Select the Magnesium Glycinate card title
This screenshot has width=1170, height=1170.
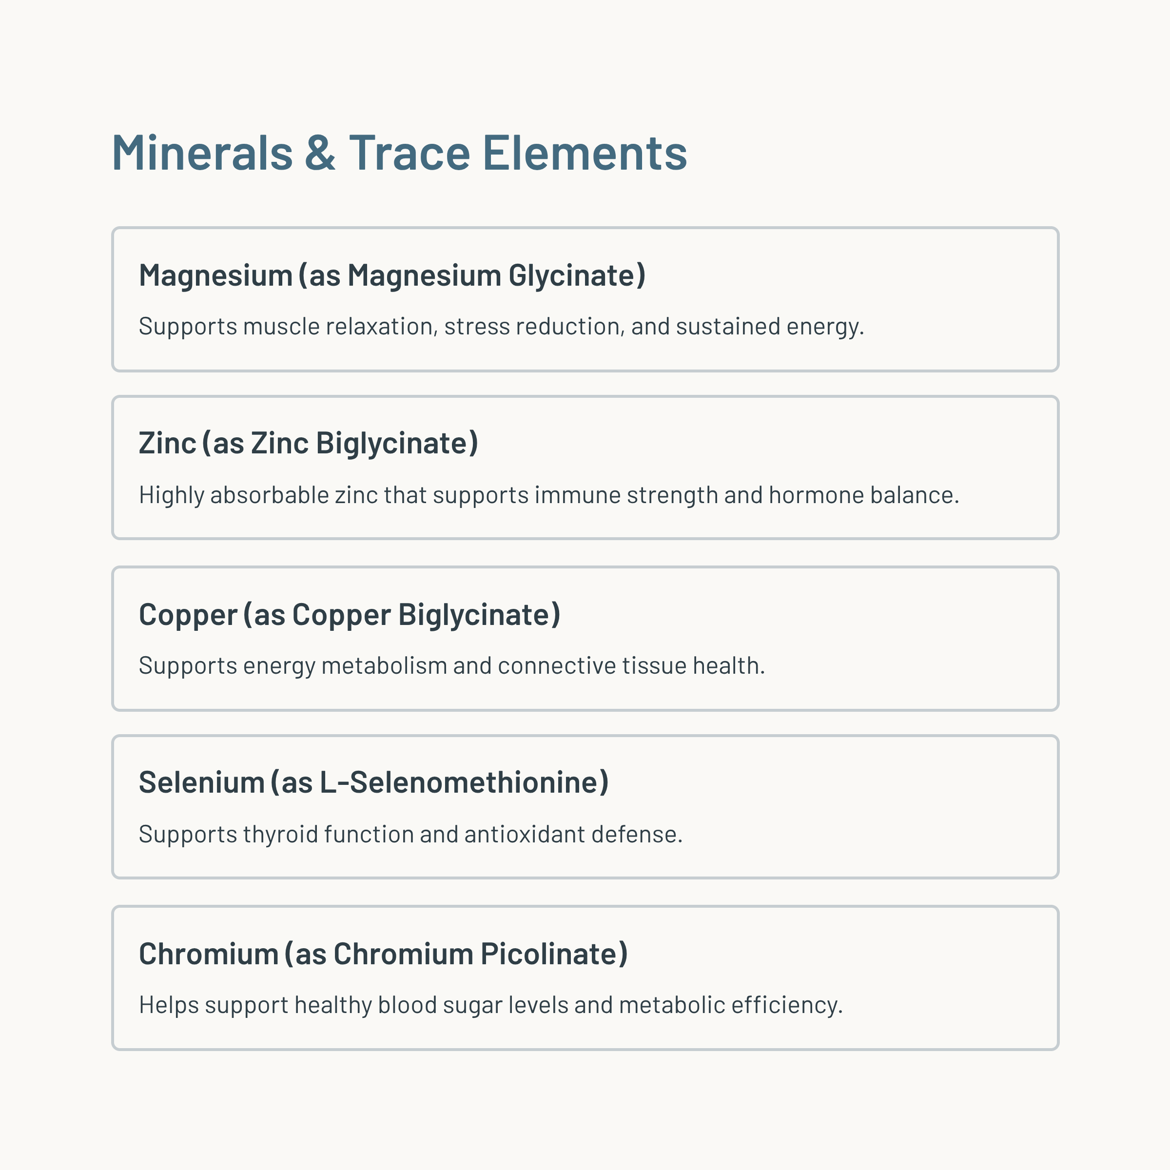click(392, 275)
